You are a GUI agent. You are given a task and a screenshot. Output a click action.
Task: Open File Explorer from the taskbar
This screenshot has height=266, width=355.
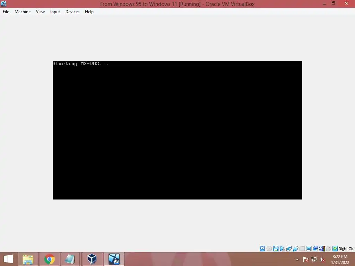pos(28,259)
